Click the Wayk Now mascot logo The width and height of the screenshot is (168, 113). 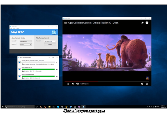click(x=54, y=32)
